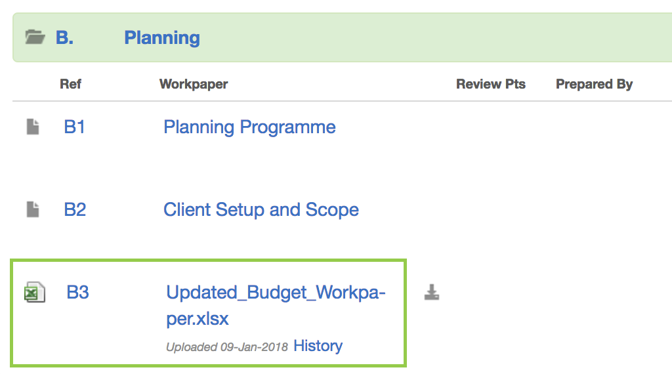Open the B3 reference link
Screen dimensions: 672x376
(x=77, y=293)
